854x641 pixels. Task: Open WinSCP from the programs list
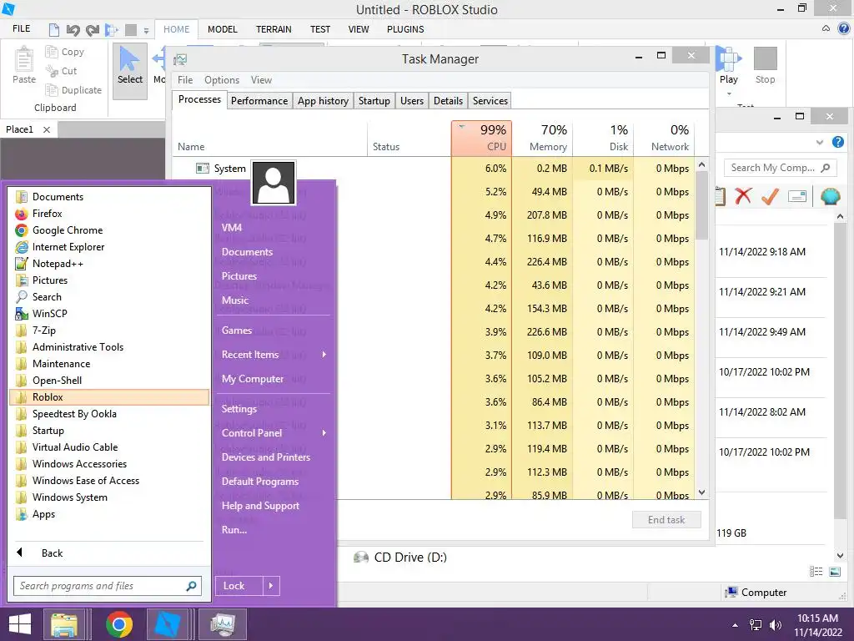pyautogui.click(x=109, y=314)
